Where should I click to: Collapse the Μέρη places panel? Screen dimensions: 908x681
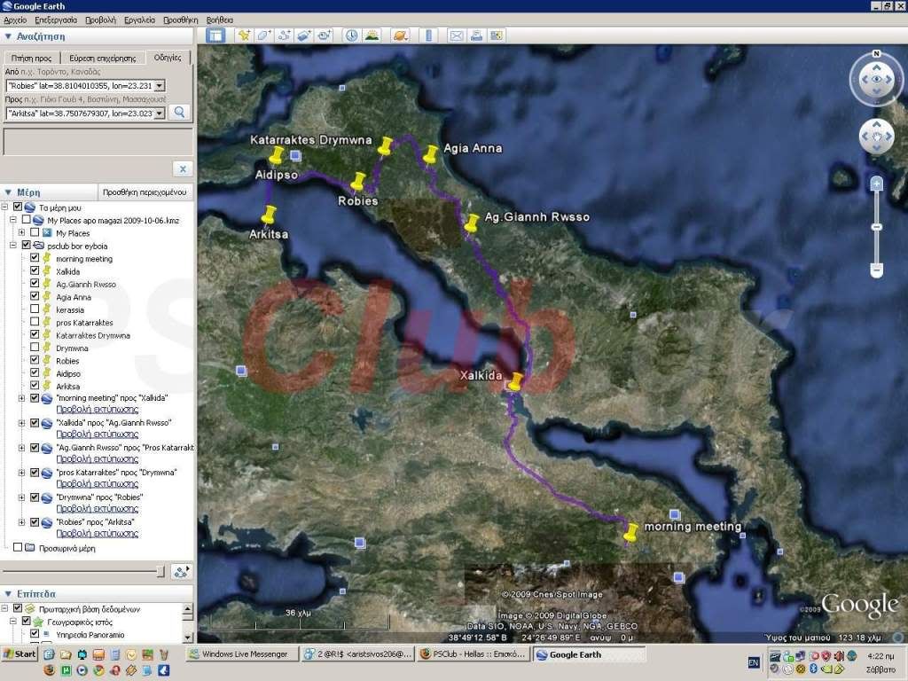8,192
